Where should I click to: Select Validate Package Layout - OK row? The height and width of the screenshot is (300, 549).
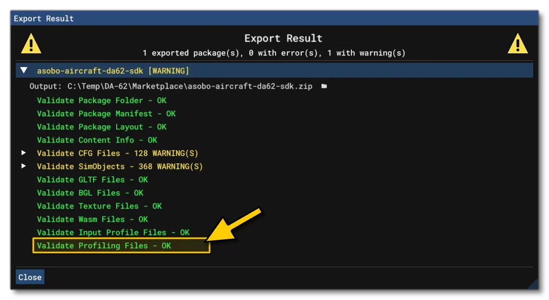pyautogui.click(x=101, y=127)
